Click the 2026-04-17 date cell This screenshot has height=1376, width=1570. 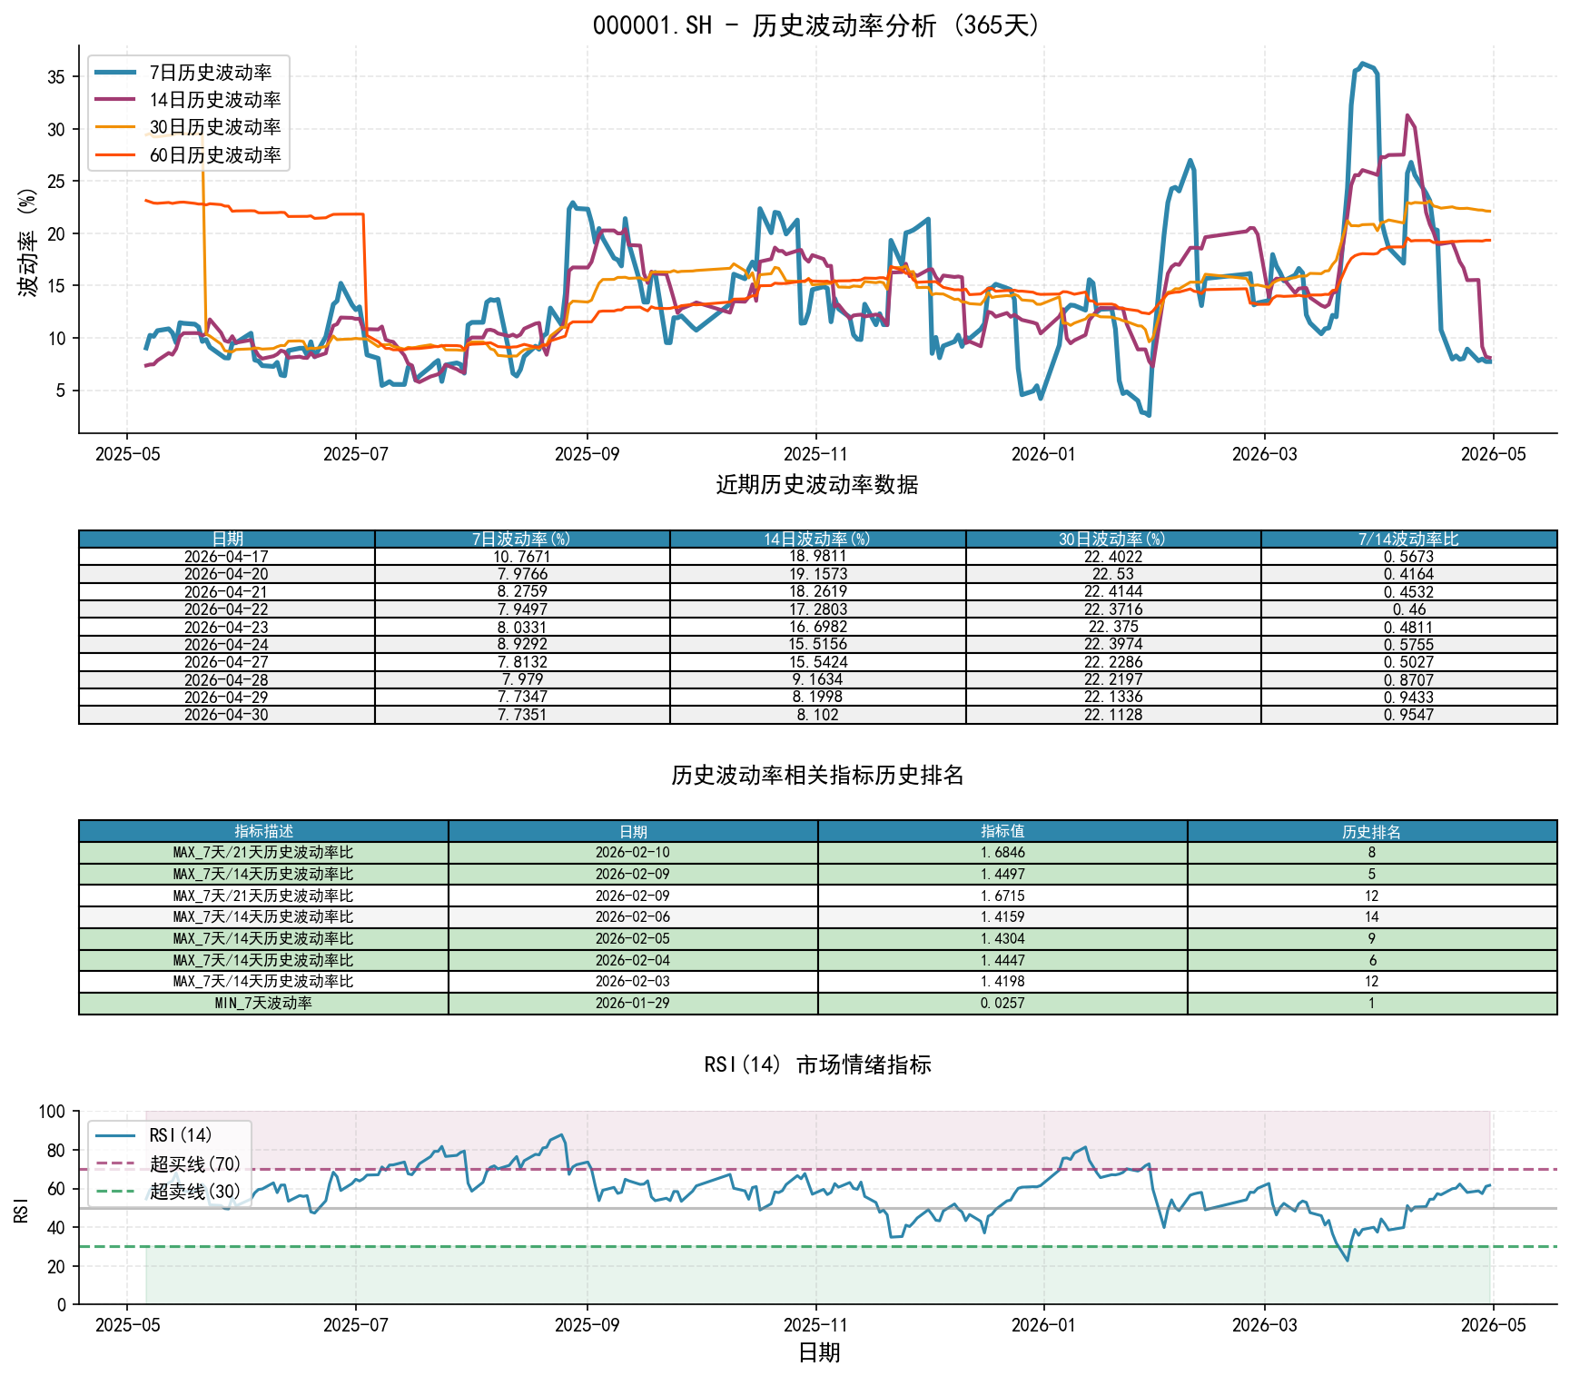tap(227, 557)
